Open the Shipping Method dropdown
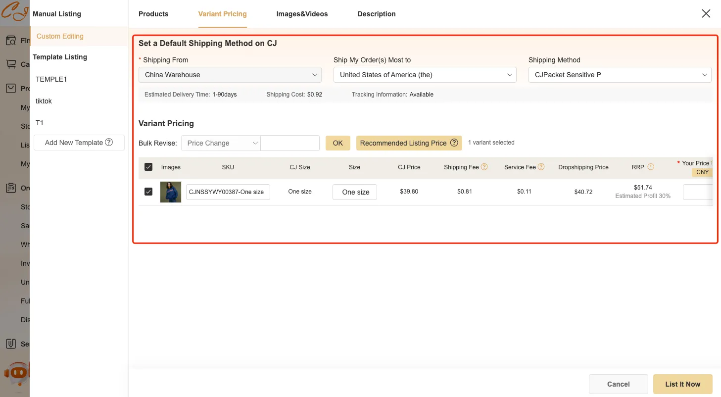Image resolution: width=721 pixels, height=397 pixels. pyautogui.click(x=620, y=75)
